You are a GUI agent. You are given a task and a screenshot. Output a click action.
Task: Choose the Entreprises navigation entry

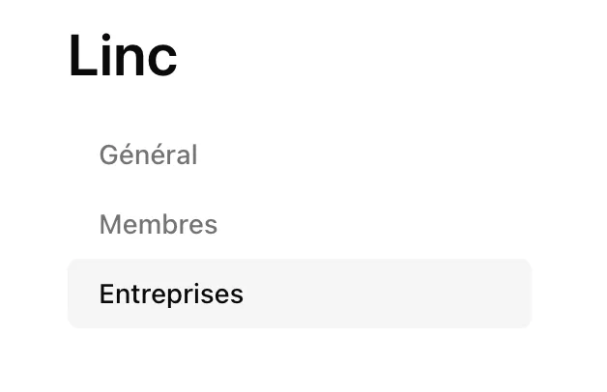pos(300,294)
